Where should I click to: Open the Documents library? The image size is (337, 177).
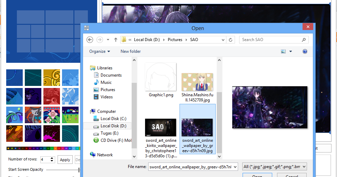pos(108,75)
